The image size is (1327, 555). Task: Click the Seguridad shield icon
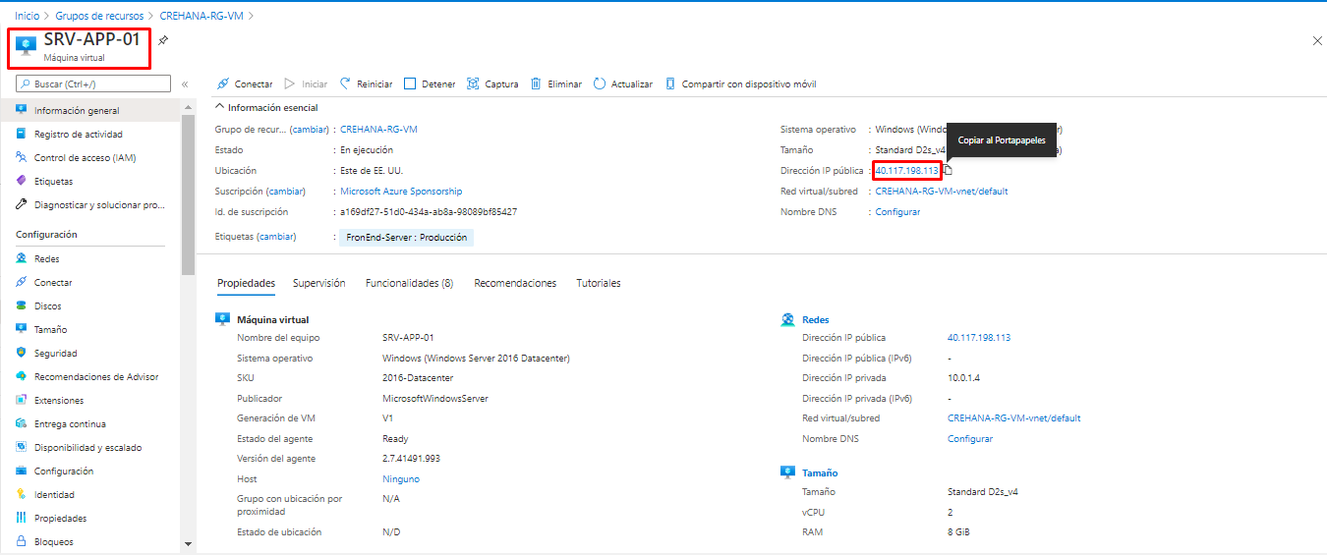[x=22, y=354]
